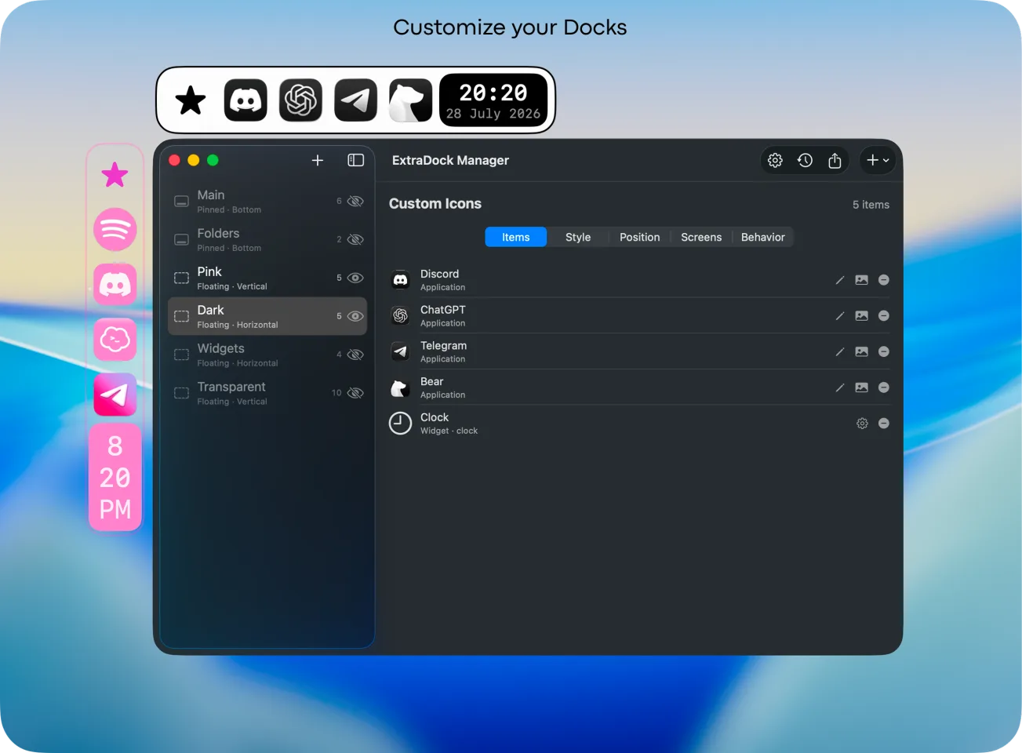This screenshot has width=1022, height=753.
Task: Hide the Dark dock with eye icon
Action: 355,316
